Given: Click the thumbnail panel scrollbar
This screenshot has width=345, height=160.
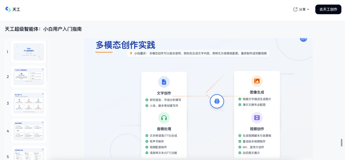Looking at the screenshot, I should 47,60.
